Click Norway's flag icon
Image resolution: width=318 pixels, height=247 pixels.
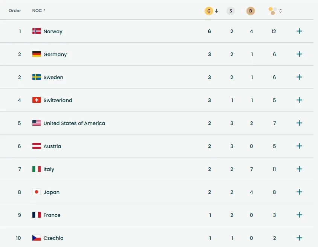point(37,31)
